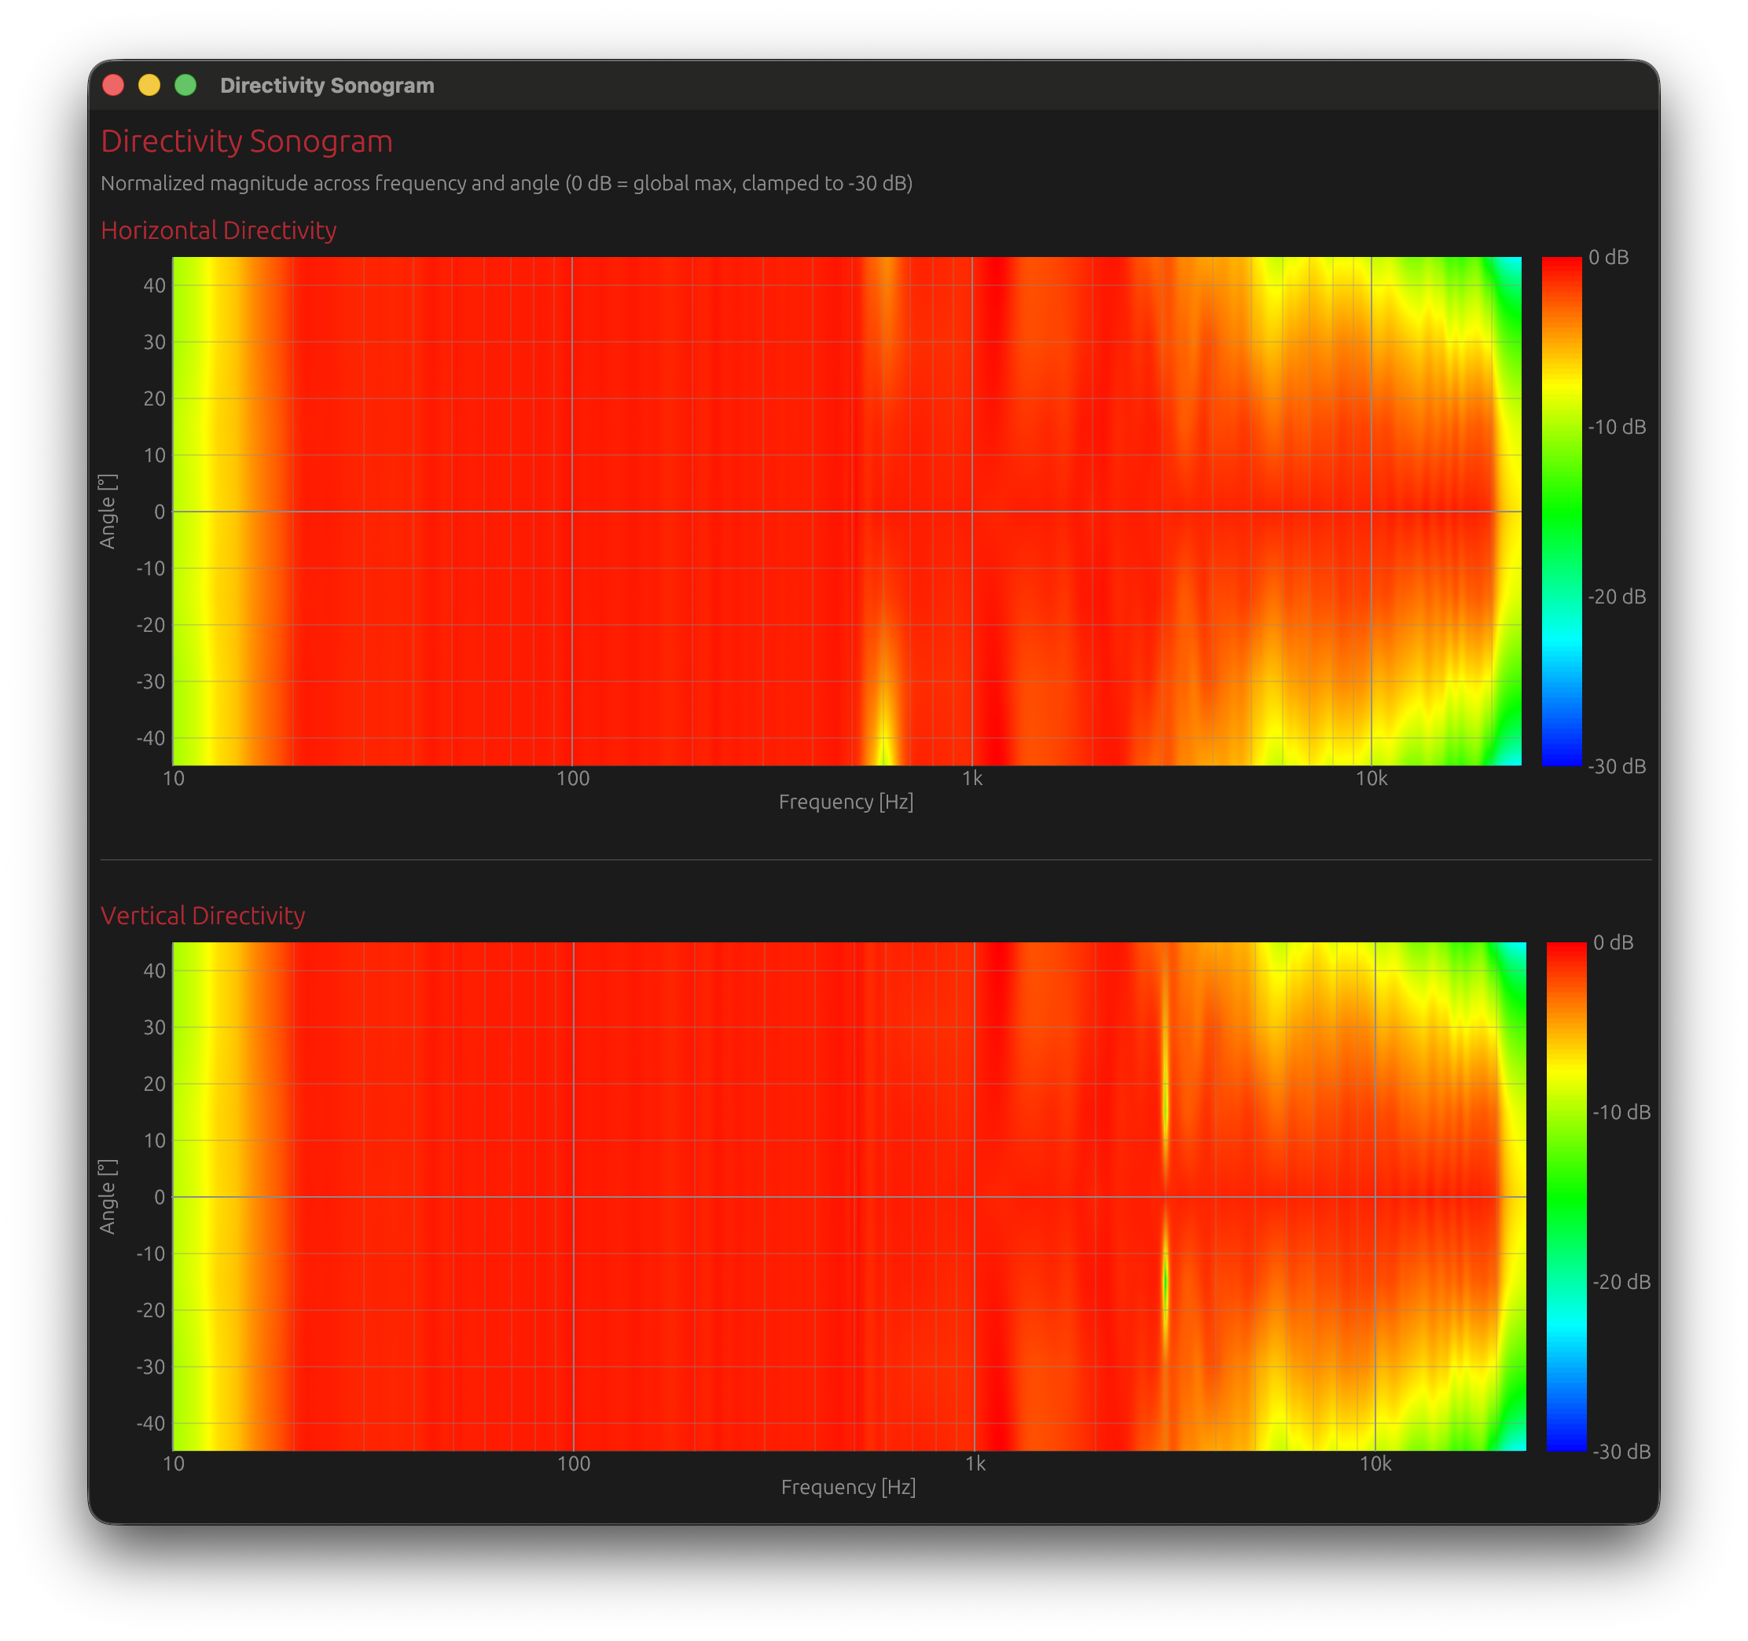Screen dimensions: 1748x1641
Task: Click the Horizontal Directivity heading
Action: [219, 229]
